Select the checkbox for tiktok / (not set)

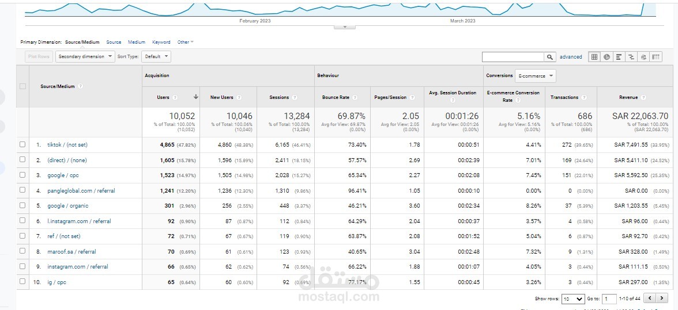click(22, 145)
